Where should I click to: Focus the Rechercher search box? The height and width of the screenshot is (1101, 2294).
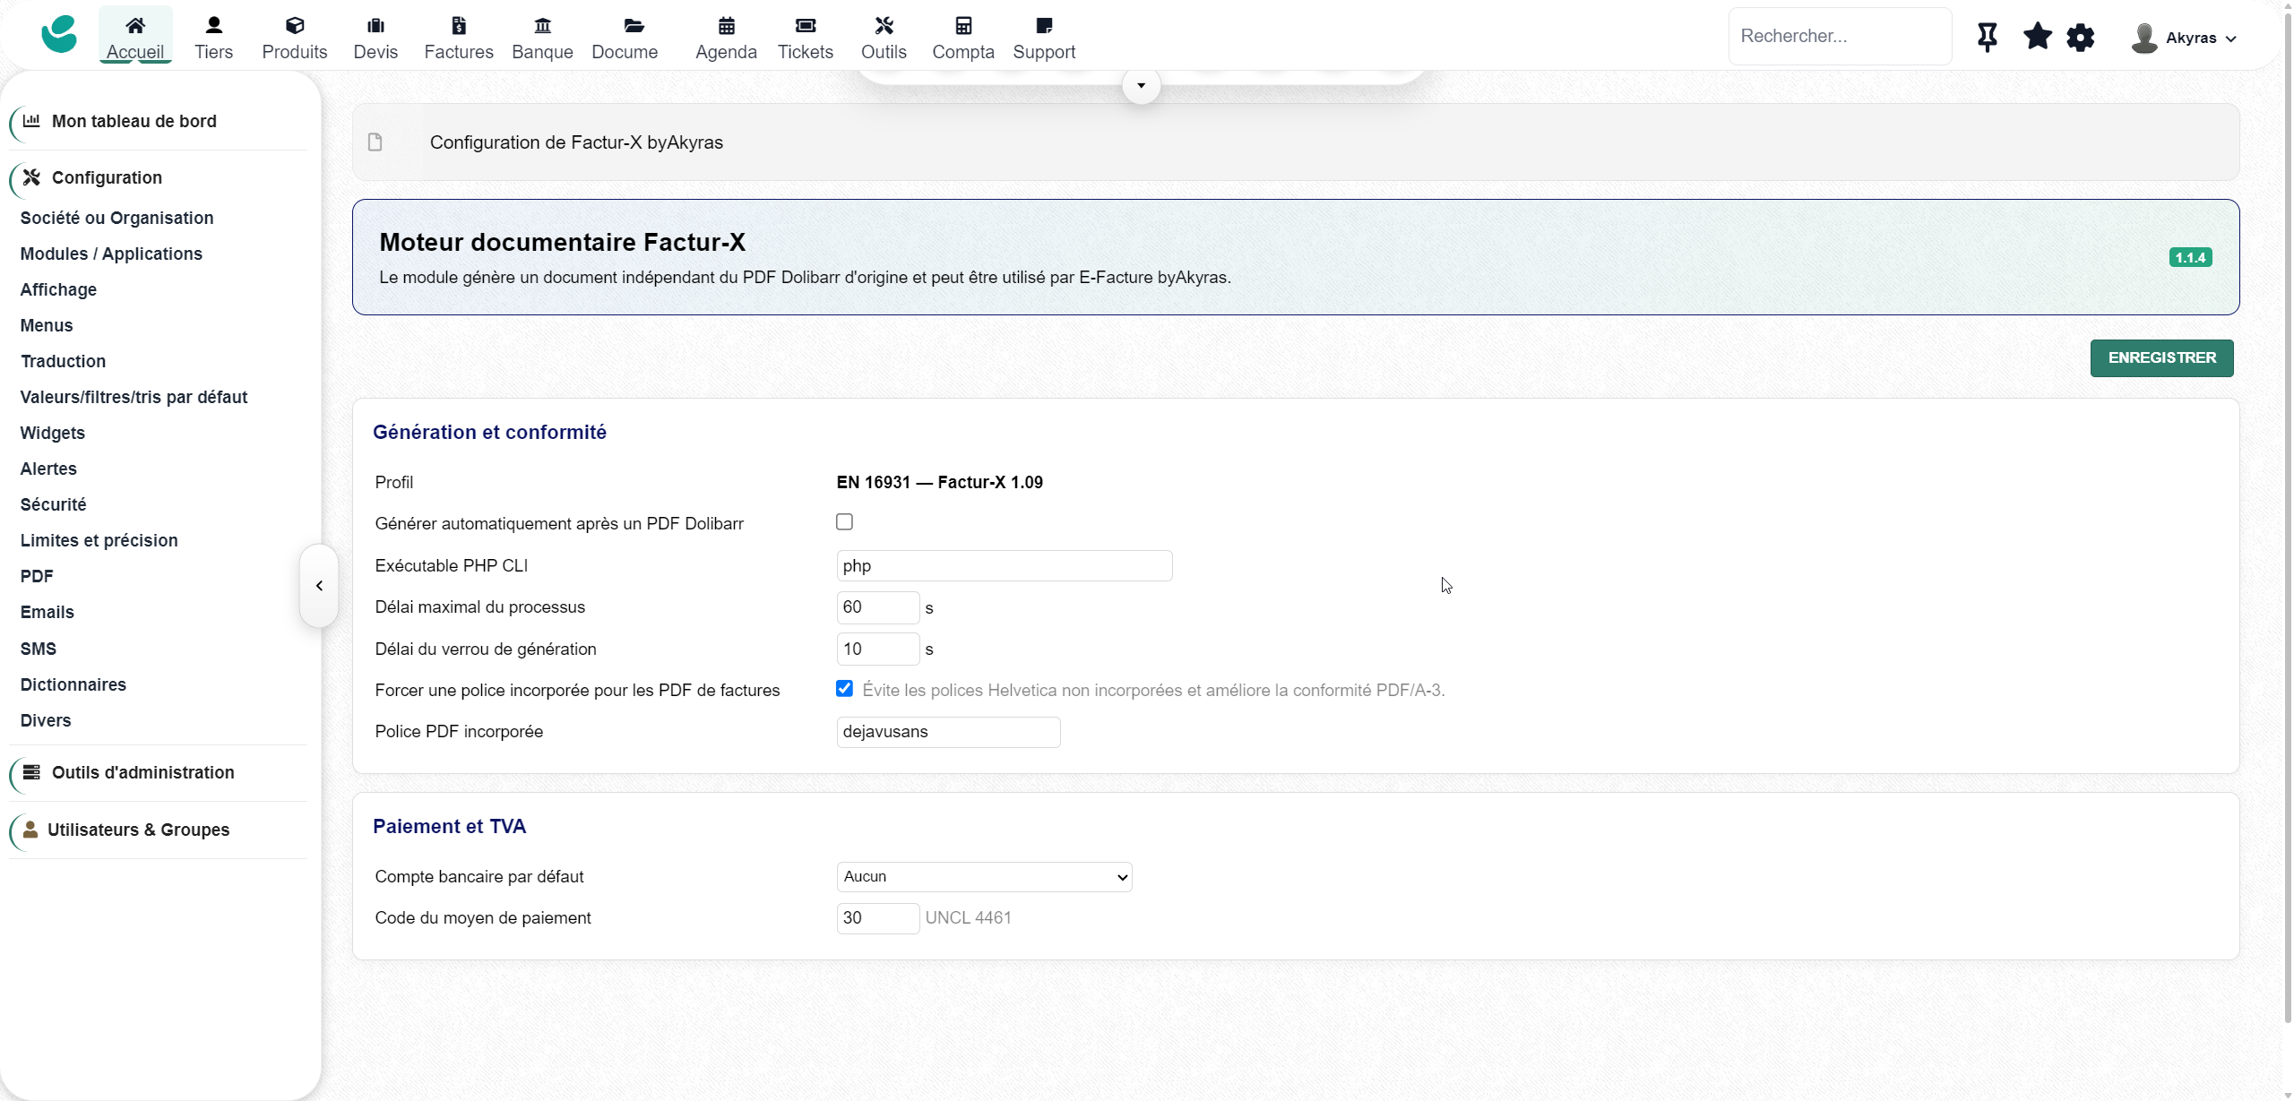tap(1840, 37)
